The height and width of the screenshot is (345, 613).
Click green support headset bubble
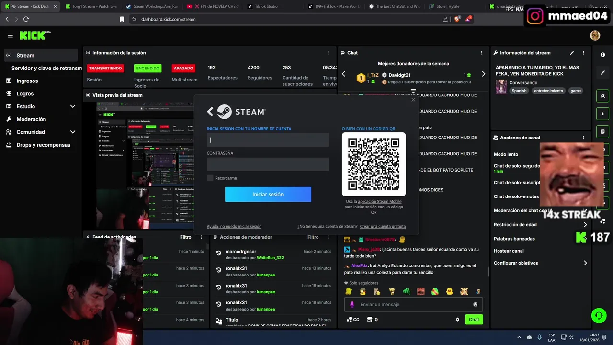click(599, 315)
